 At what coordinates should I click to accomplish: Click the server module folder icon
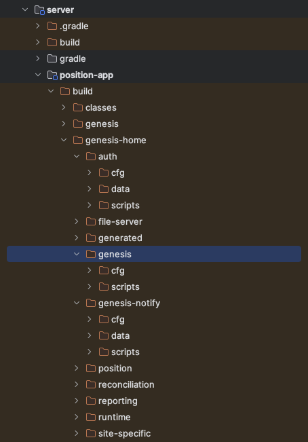[x=39, y=10]
